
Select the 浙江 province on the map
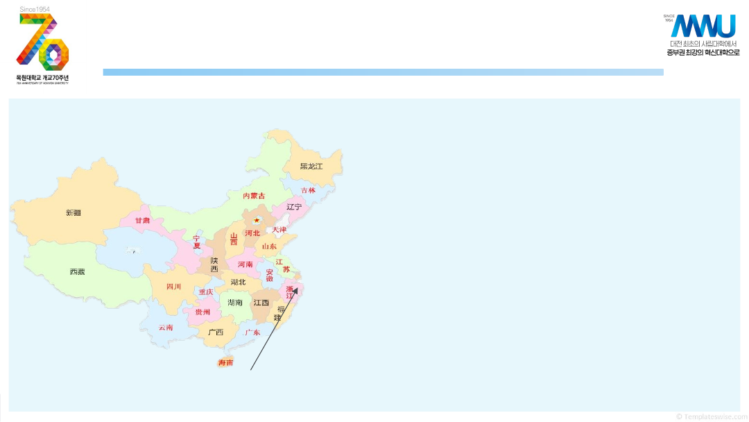tap(290, 292)
